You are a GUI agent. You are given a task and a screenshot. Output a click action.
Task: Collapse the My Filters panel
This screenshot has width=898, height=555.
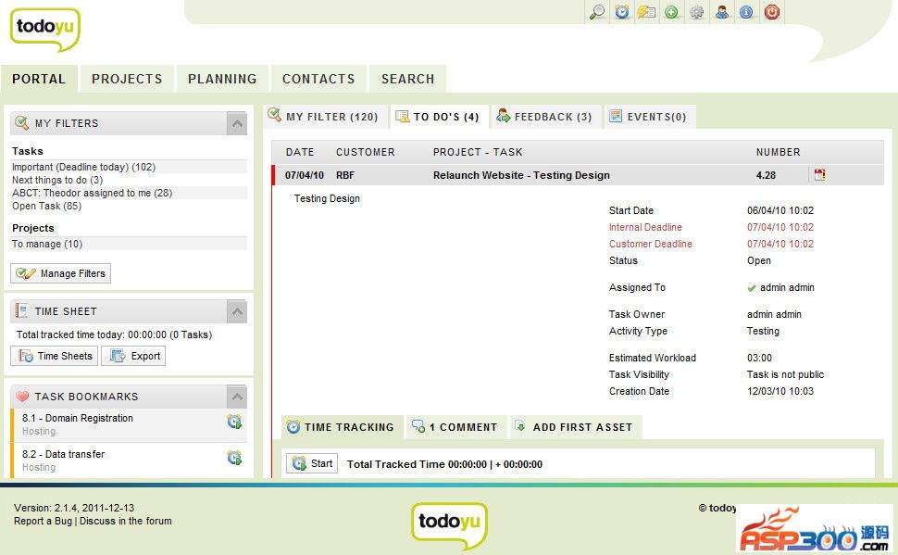[237, 123]
